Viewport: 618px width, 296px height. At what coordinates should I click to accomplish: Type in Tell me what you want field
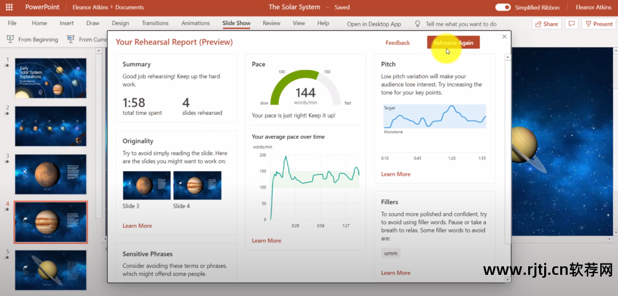coord(461,24)
